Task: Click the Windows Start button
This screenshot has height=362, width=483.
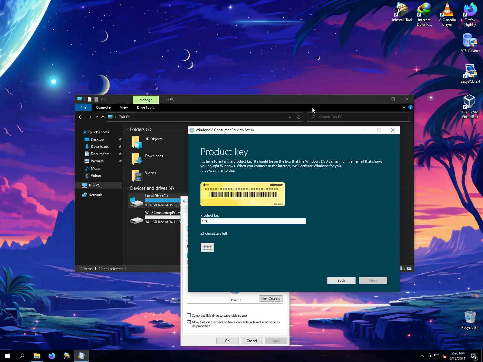Action: (x=7, y=356)
